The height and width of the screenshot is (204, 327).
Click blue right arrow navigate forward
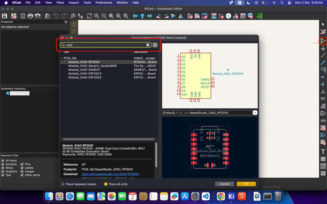(x=149, y=16)
